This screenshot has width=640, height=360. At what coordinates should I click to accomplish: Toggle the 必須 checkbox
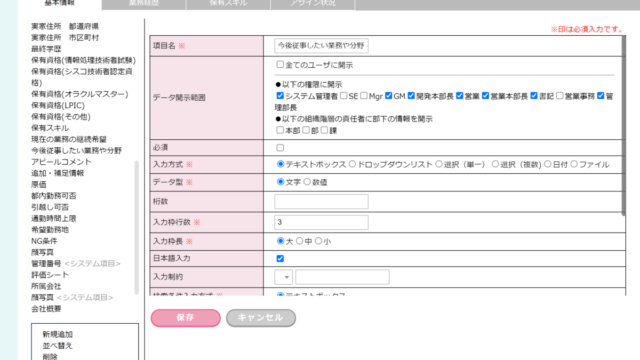point(280,148)
